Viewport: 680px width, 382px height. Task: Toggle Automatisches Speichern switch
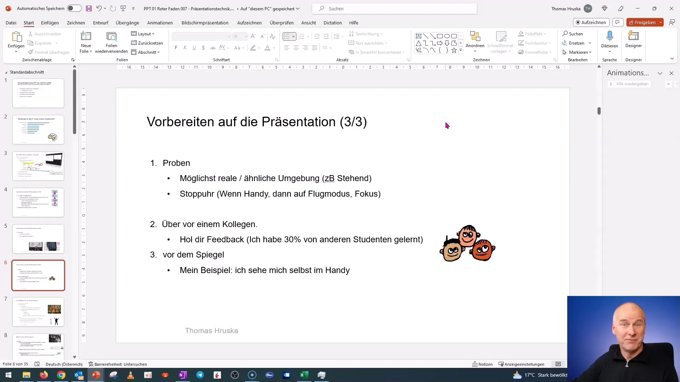74,8
